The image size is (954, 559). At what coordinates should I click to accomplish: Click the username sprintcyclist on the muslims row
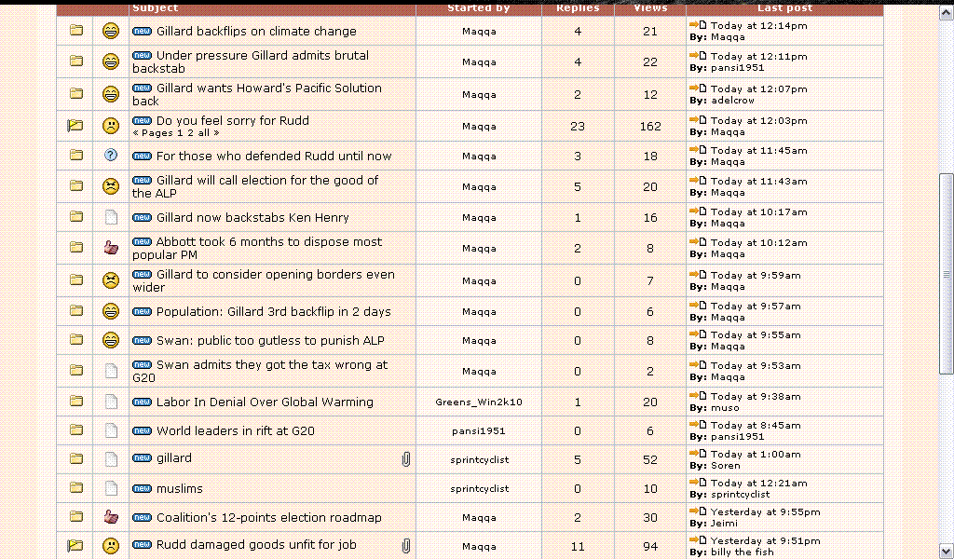478,488
